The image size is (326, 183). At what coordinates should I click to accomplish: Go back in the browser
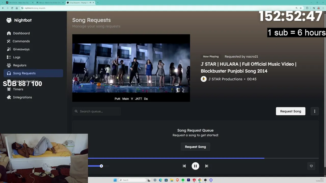pos(3,8)
